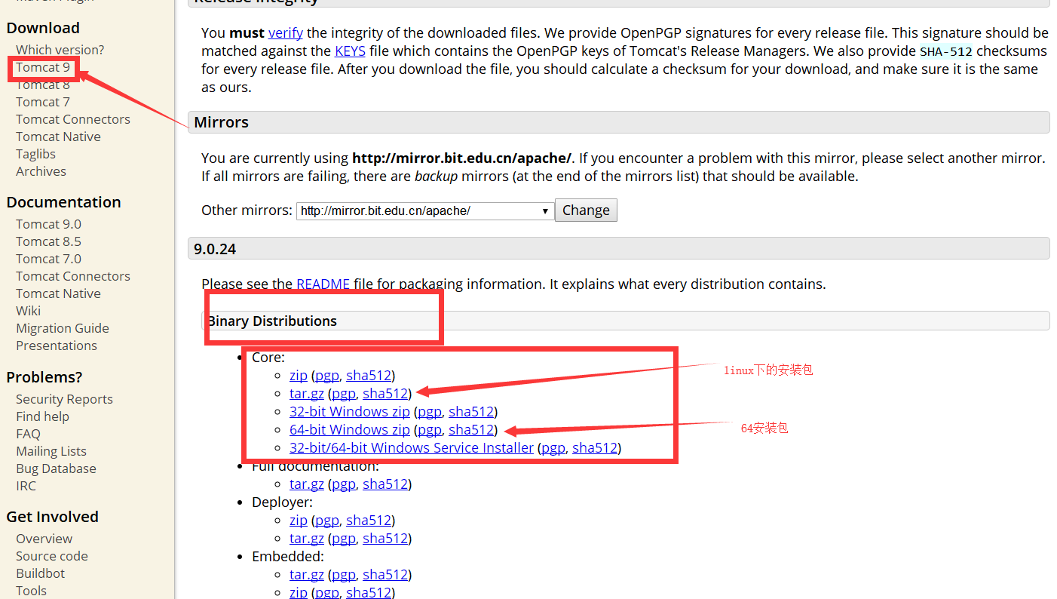Open the Buildbot link
This screenshot has height=599, width=1057.
pyautogui.click(x=40, y=573)
